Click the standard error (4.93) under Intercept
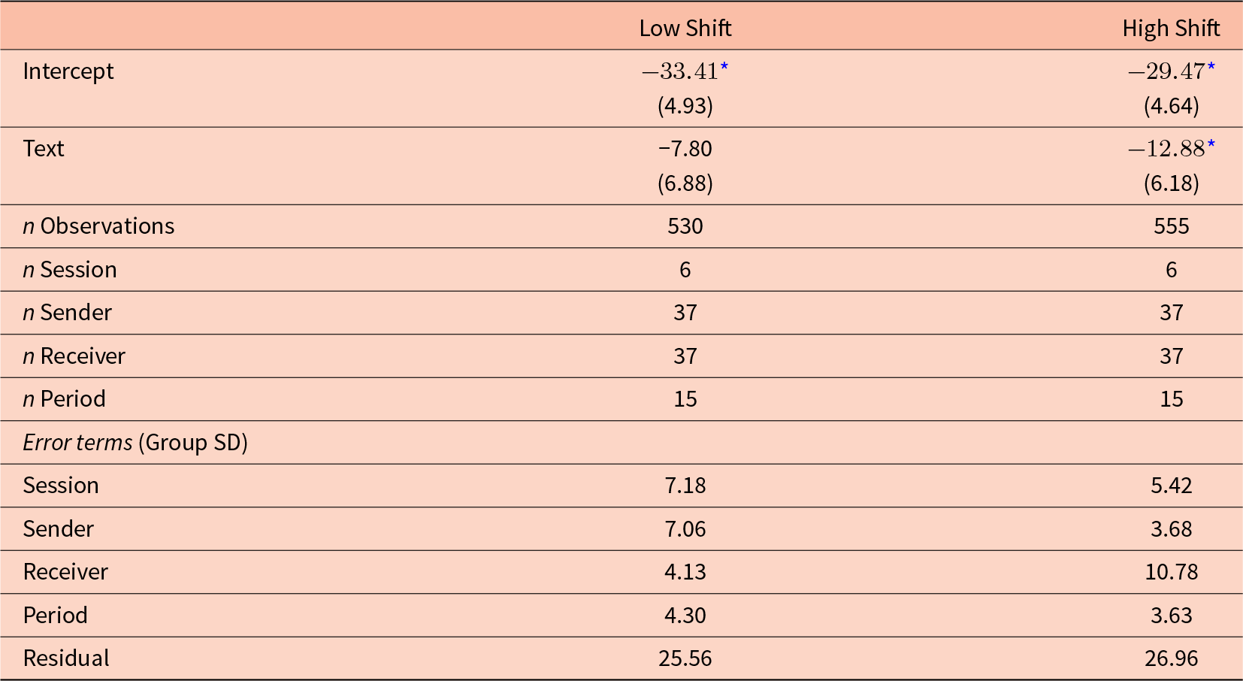 [685, 106]
